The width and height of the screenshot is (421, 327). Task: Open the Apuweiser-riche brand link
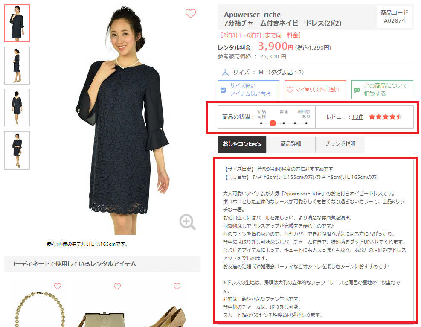pyautogui.click(x=252, y=15)
